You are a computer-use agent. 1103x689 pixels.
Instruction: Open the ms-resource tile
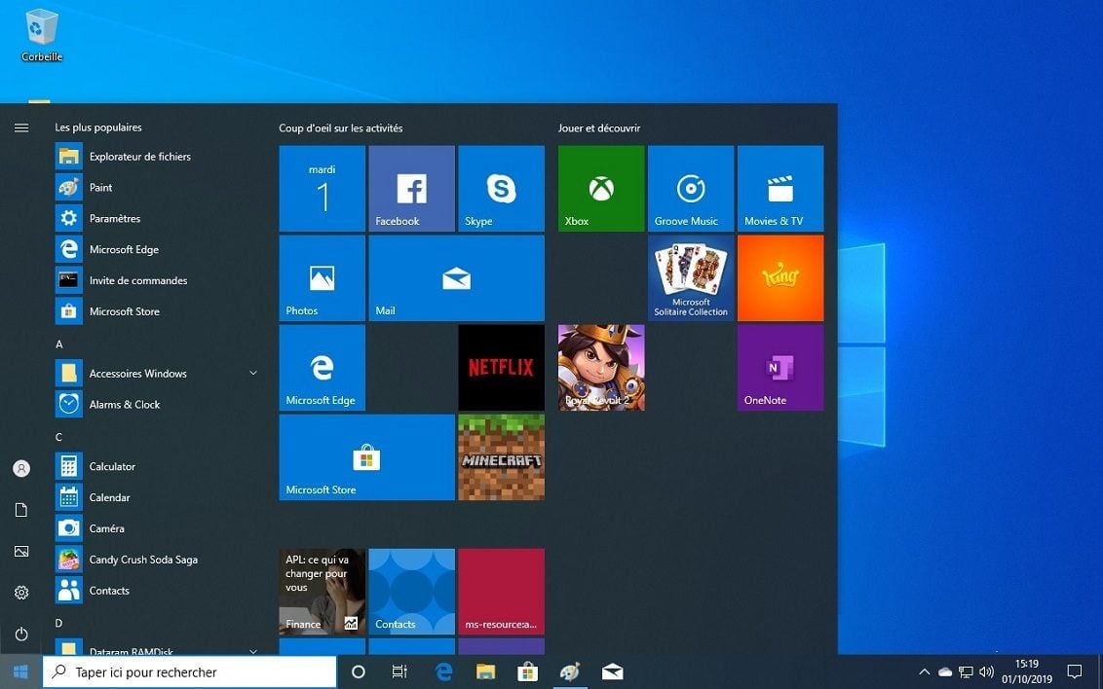tap(501, 592)
